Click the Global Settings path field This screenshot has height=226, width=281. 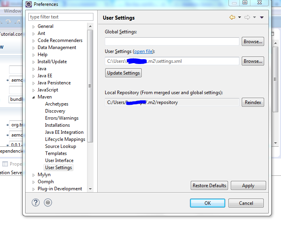(172, 42)
